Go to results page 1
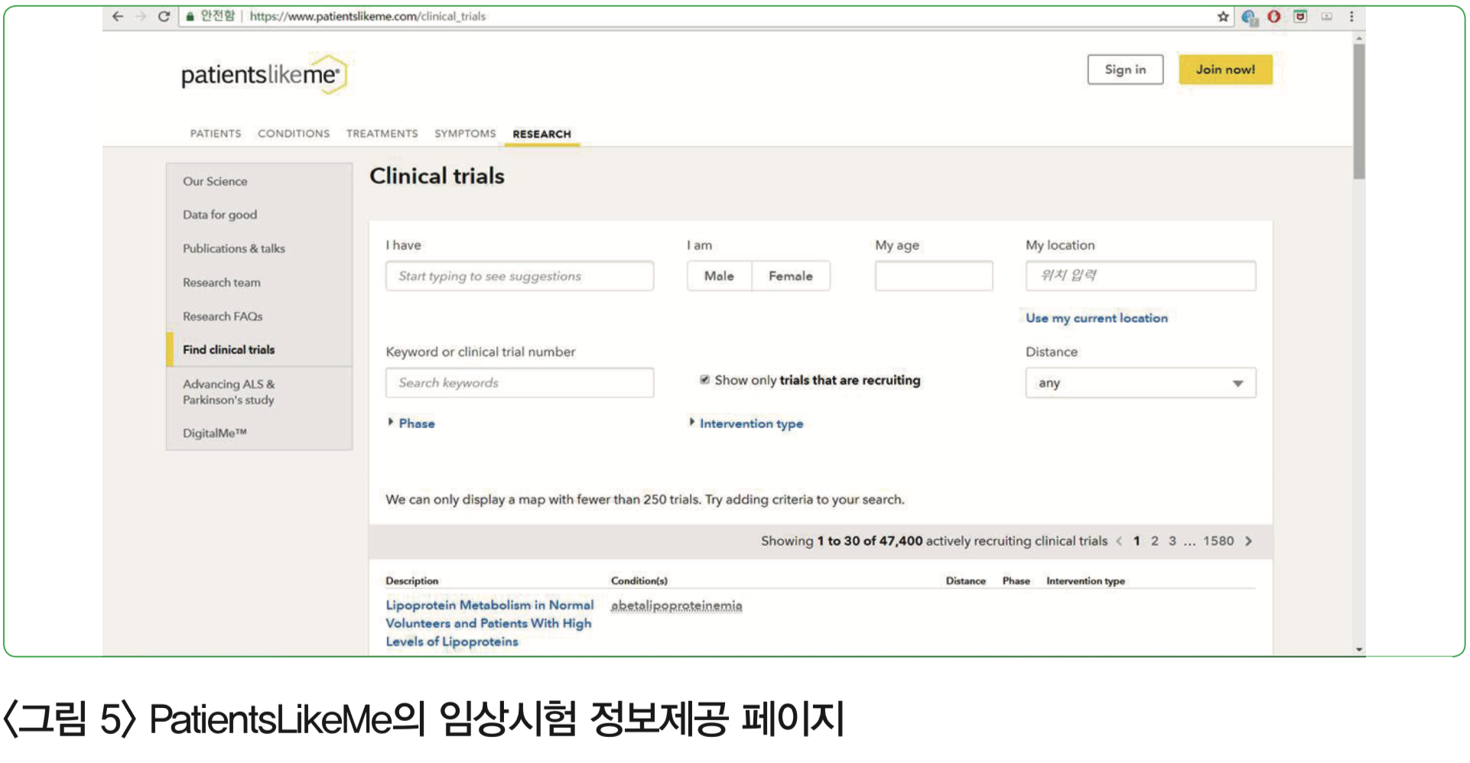Screen dimensions: 1470x763 click(x=1137, y=541)
